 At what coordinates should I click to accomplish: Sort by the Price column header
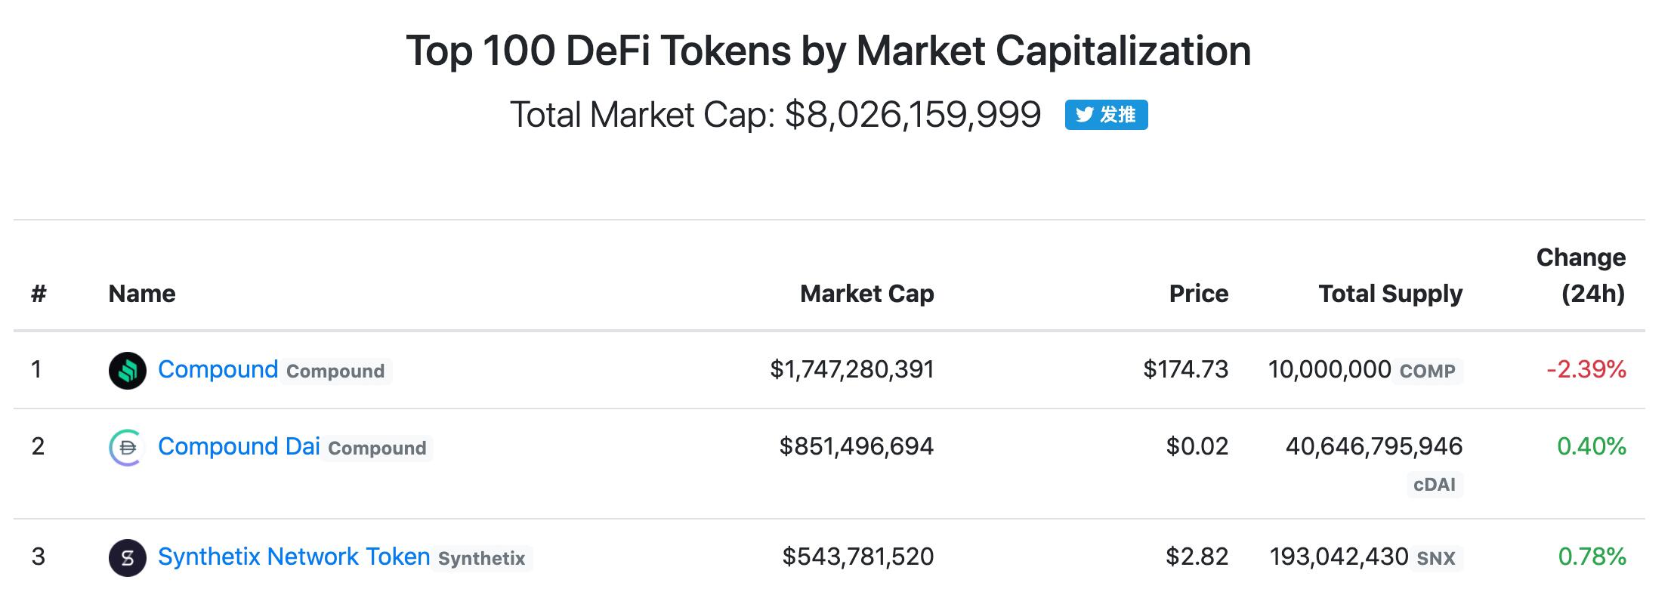click(1197, 294)
